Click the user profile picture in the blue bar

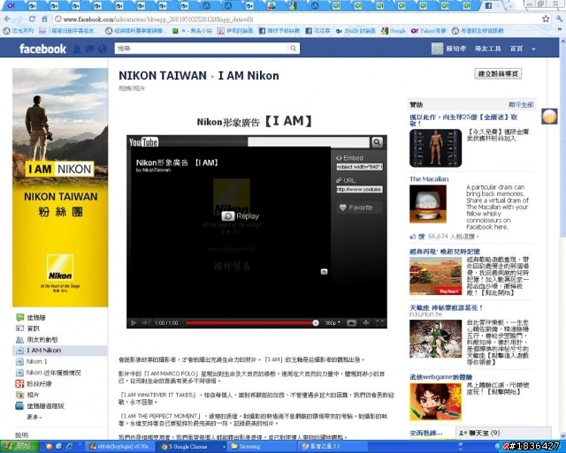[x=437, y=49]
